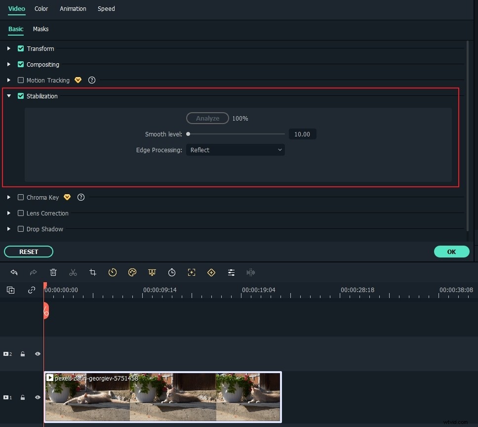Collapse the Stabilization section
The image size is (478, 427).
pos(8,96)
